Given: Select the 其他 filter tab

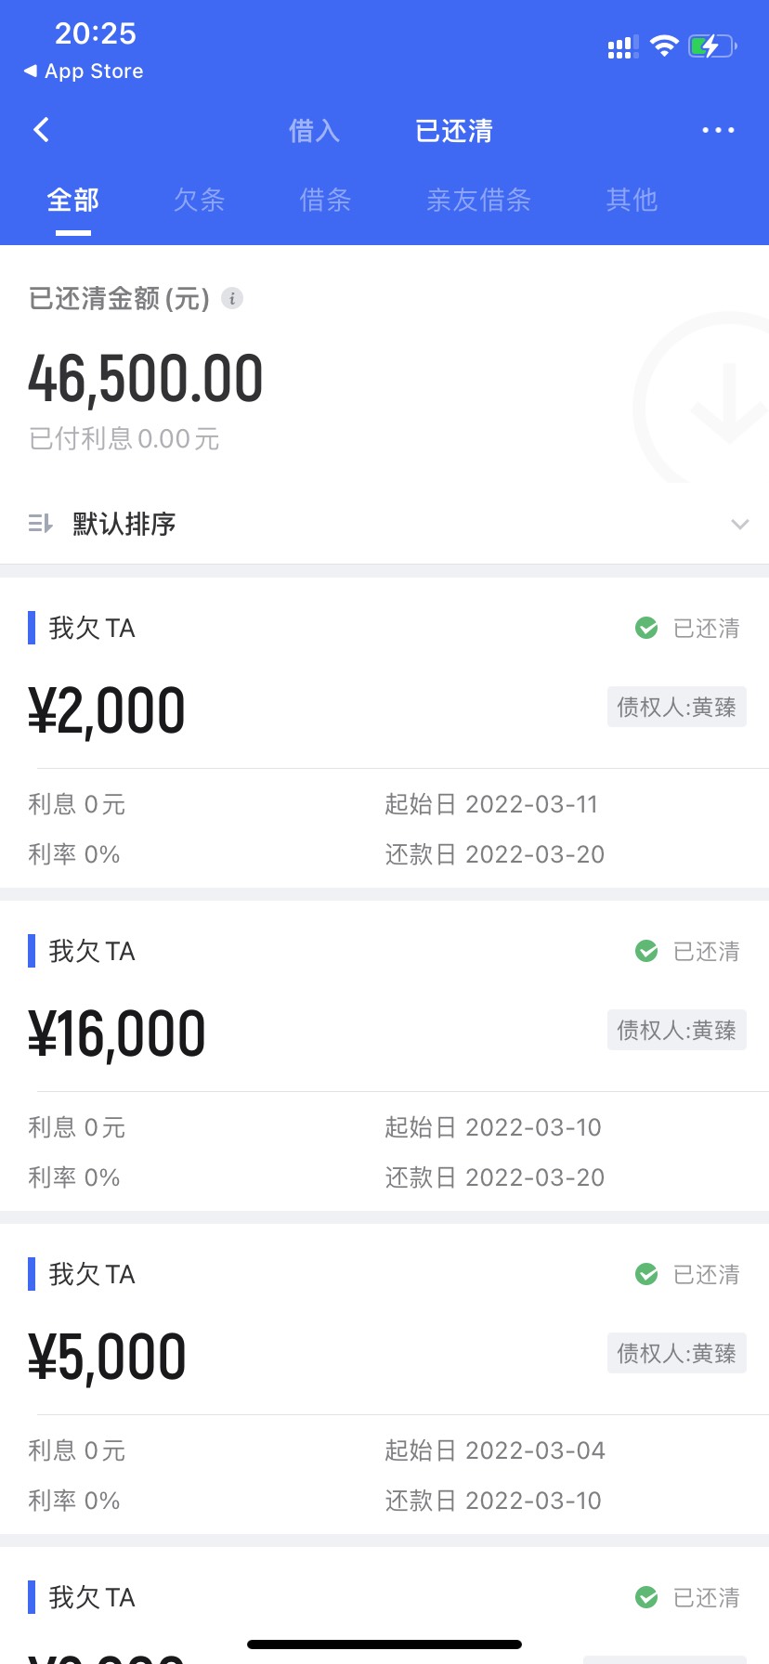Looking at the screenshot, I should (x=632, y=200).
